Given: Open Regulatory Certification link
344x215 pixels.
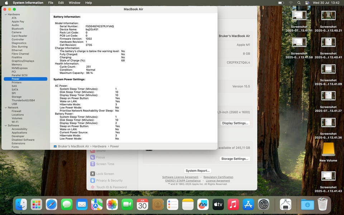Looking at the screenshot, I should tap(218, 177).
